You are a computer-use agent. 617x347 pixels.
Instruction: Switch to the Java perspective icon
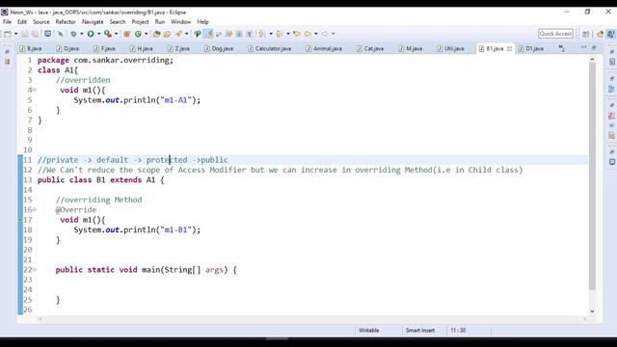tap(610, 34)
